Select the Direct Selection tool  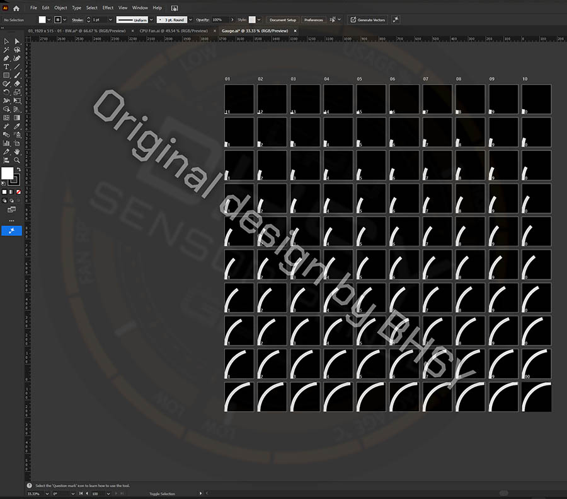coord(16,41)
